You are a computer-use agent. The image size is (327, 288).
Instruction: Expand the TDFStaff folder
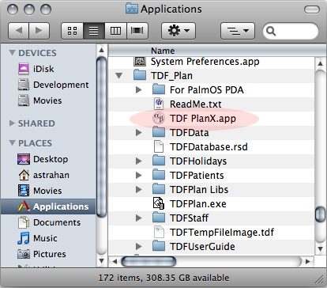click(139, 218)
